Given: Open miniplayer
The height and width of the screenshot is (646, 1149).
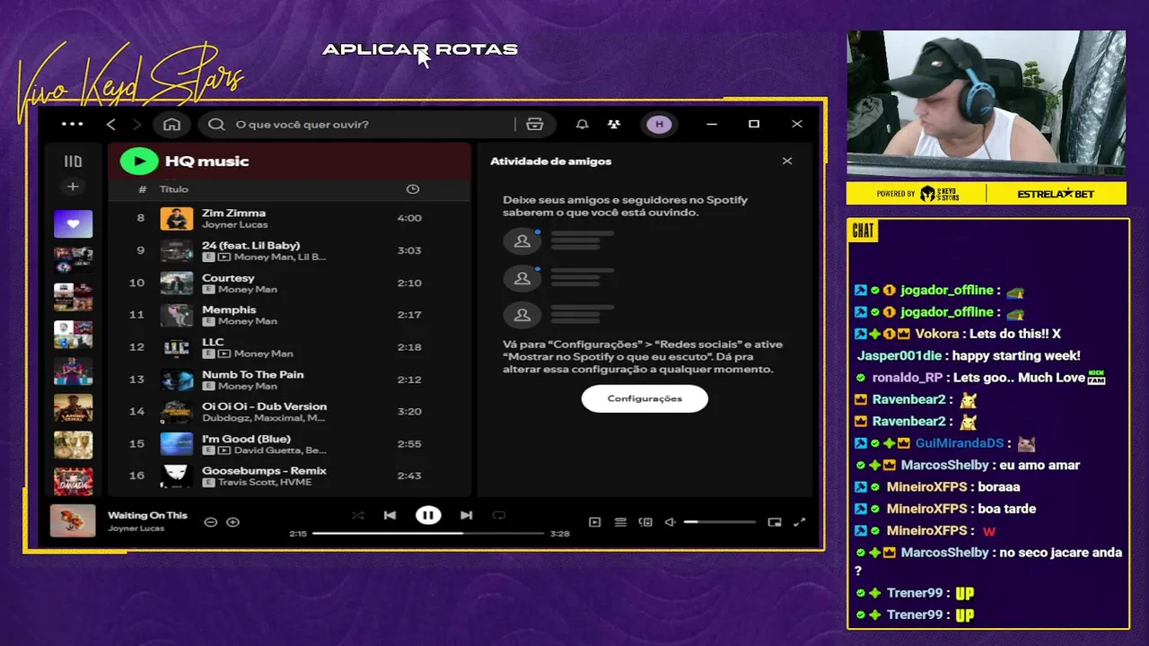Looking at the screenshot, I should [775, 522].
